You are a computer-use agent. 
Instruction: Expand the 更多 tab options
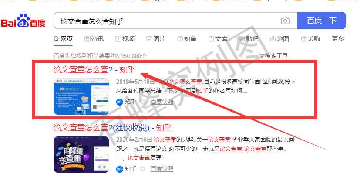pyautogui.click(x=338, y=39)
